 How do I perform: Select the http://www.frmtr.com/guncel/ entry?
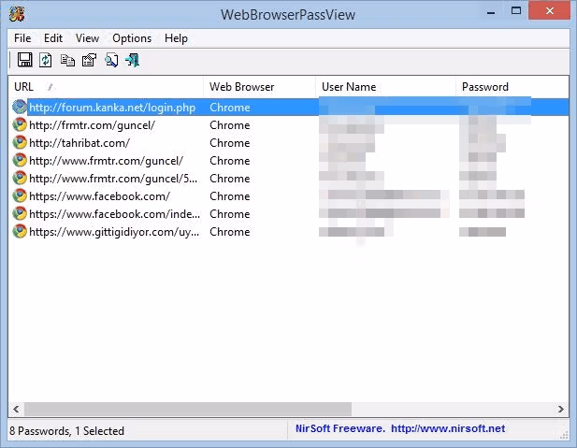click(x=106, y=161)
